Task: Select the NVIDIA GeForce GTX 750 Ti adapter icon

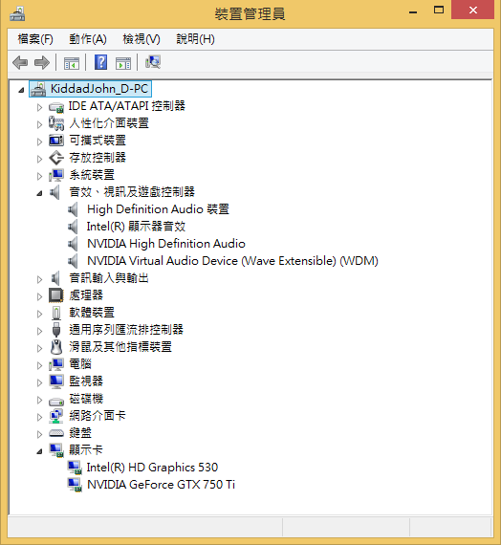Action: pos(75,485)
